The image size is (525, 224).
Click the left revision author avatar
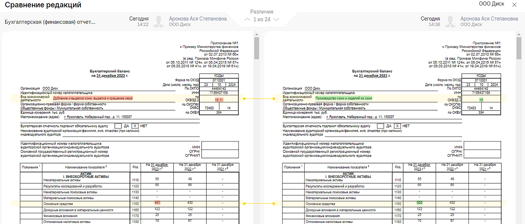pos(159,22)
